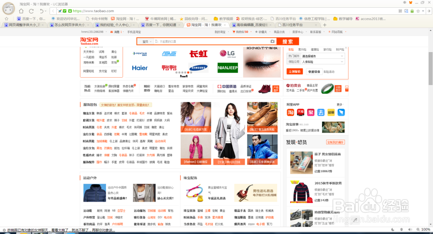Click the 长虹 brand logo
This screenshot has width=433, height=234.
coord(198,54)
